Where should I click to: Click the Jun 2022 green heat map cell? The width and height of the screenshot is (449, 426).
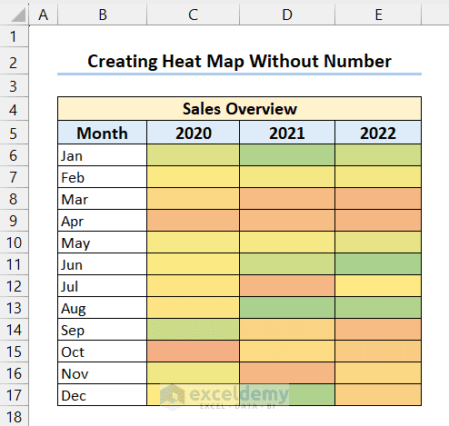[x=378, y=264]
